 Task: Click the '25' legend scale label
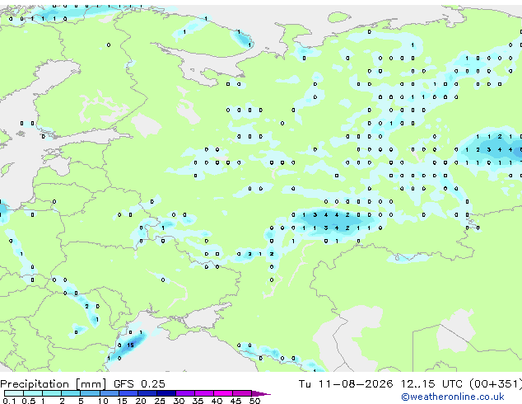click(160, 401)
